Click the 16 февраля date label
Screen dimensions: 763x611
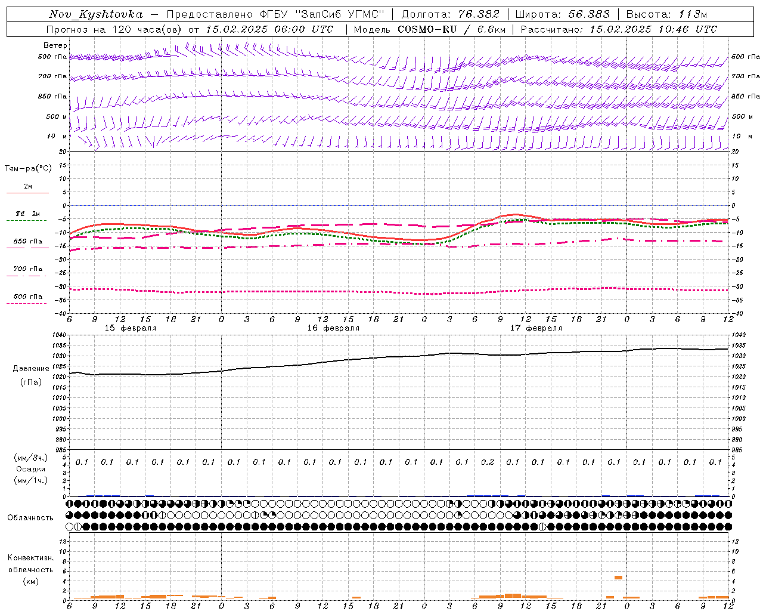pos(333,328)
